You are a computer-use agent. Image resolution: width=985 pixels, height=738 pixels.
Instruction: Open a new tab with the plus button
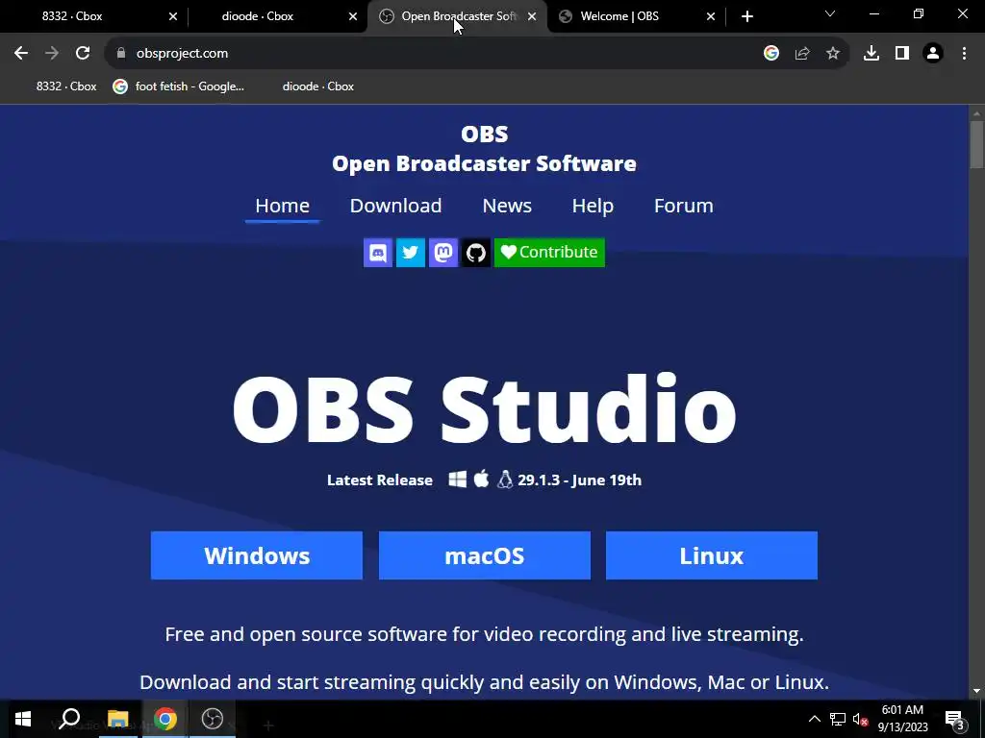(746, 16)
